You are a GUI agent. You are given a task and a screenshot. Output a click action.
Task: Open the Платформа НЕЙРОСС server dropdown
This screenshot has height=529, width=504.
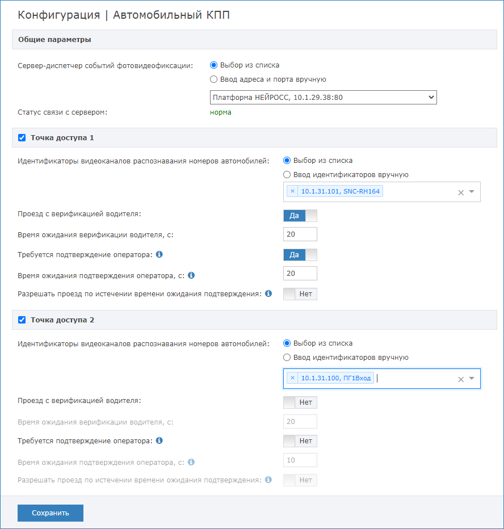click(323, 98)
